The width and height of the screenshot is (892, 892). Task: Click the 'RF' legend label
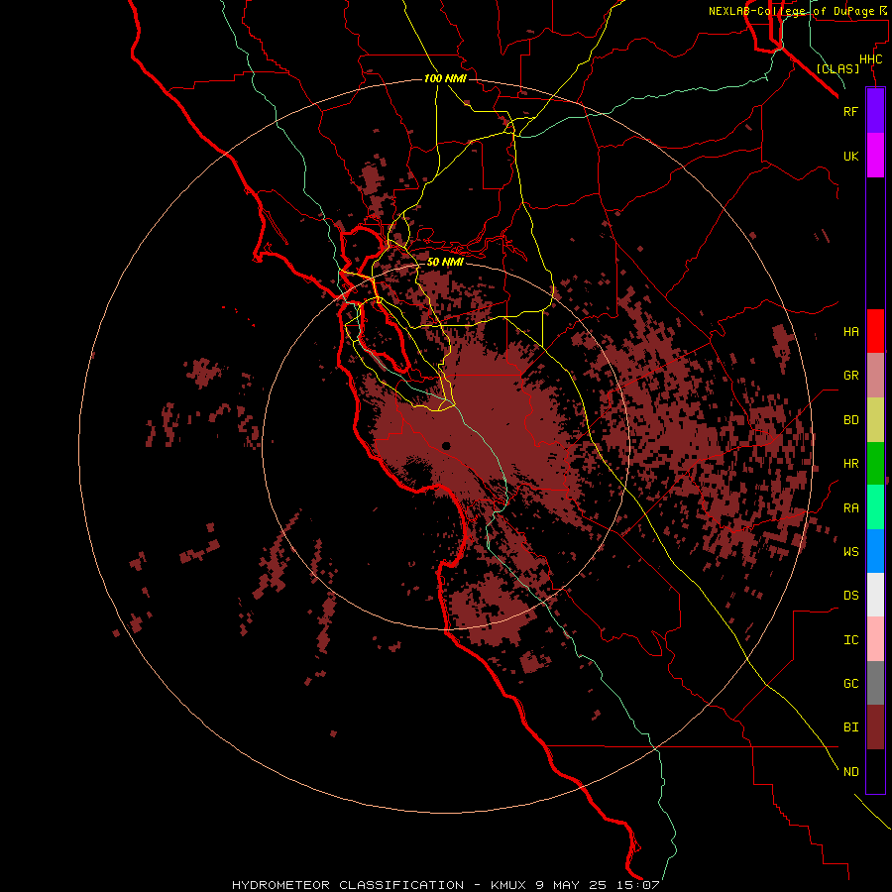(x=850, y=111)
